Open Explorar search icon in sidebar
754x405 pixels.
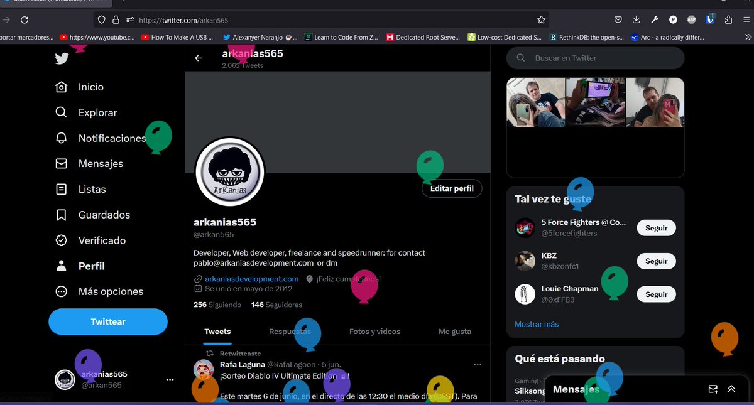coord(61,112)
